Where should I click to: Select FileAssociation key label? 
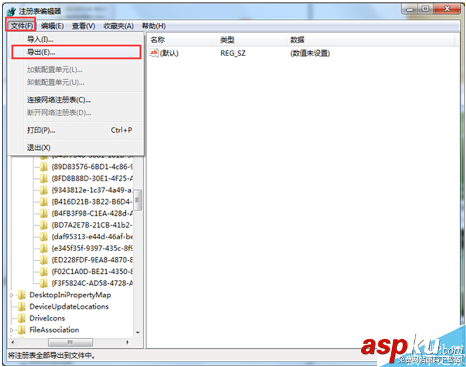pyautogui.click(x=54, y=330)
